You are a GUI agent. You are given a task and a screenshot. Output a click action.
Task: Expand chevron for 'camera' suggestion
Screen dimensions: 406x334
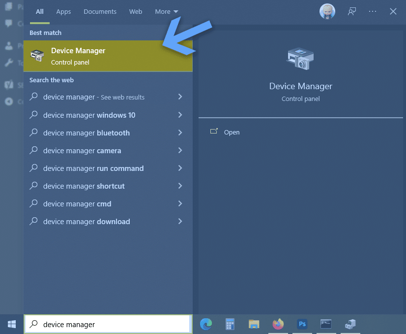click(180, 150)
